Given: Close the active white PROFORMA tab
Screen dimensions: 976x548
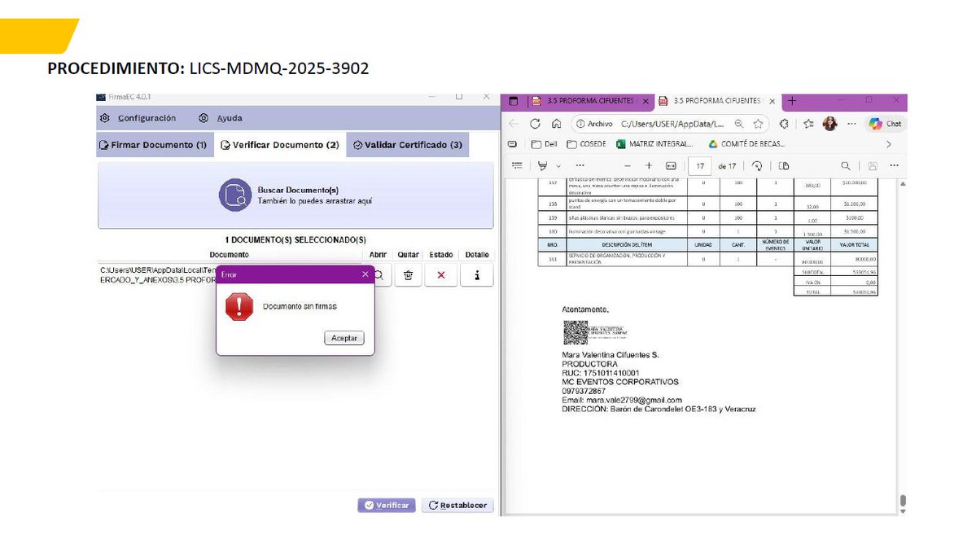Looking at the screenshot, I should pyautogui.click(x=772, y=101).
